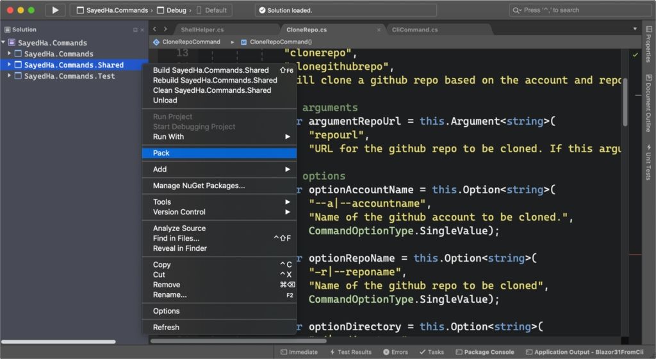Viewport: 656px width, 359px height.
Task: Click the editor horizontal scrollbar
Action: click(238, 341)
